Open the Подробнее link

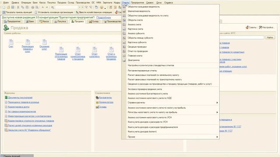coord(104,17)
